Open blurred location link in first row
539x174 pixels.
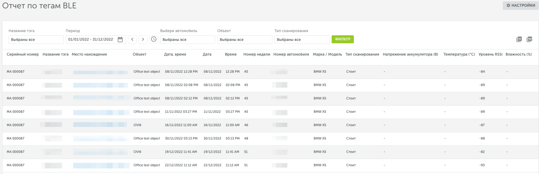point(100,72)
